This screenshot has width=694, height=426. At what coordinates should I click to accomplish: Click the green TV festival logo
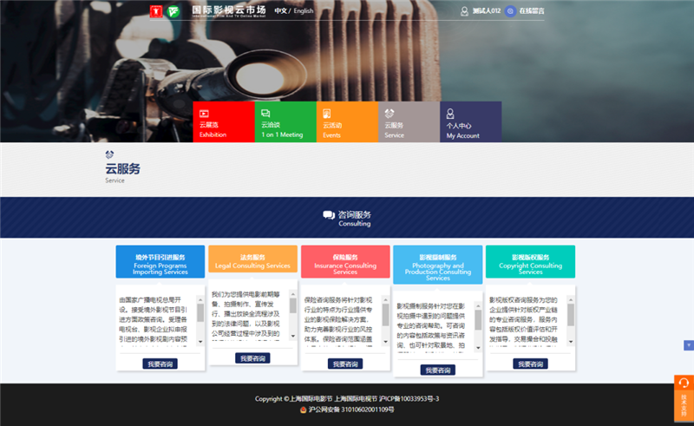(x=174, y=11)
